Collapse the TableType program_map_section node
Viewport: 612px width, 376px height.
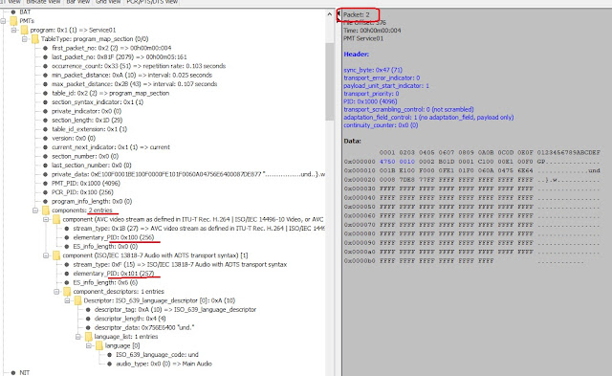click(x=25, y=38)
